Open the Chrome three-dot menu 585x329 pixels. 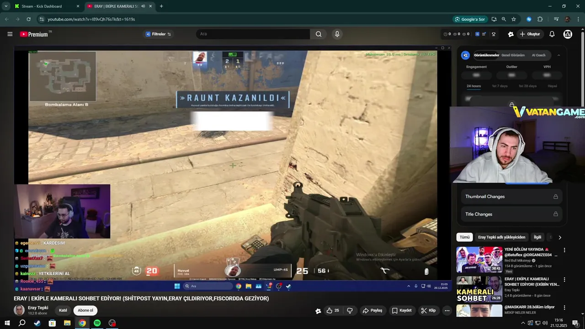pos(579,19)
